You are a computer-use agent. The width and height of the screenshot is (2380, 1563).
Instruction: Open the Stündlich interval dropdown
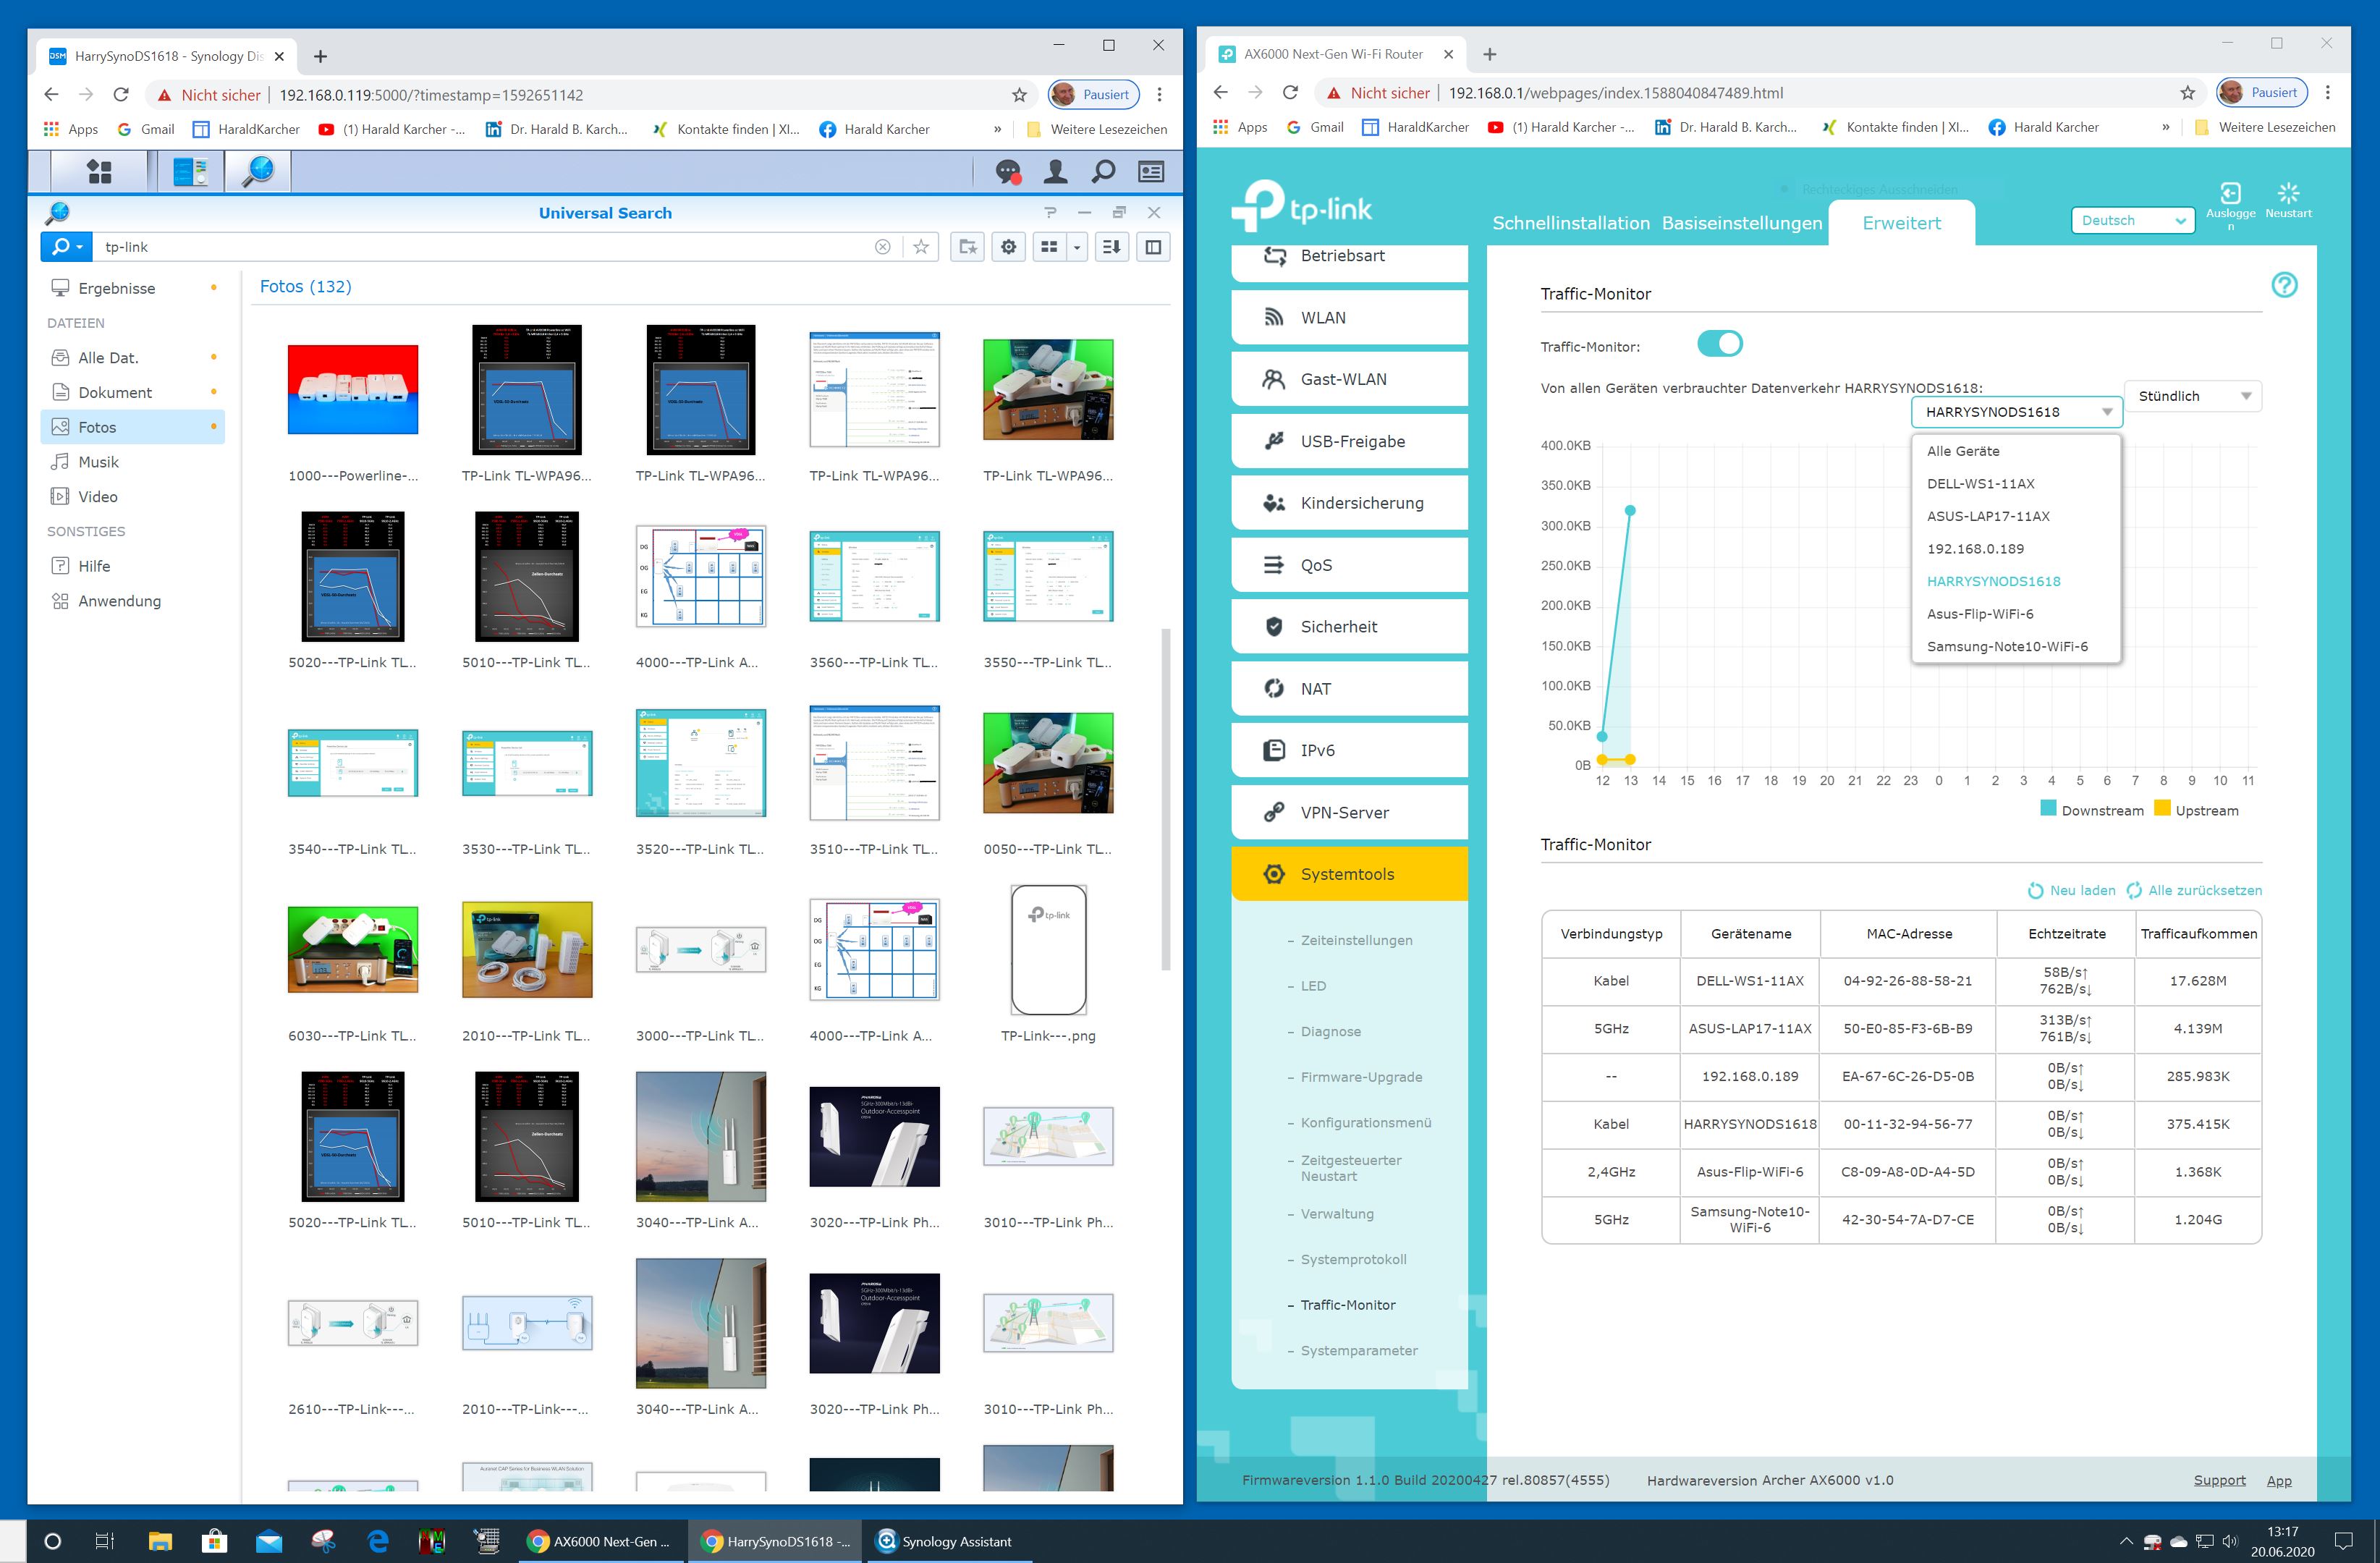[2192, 396]
